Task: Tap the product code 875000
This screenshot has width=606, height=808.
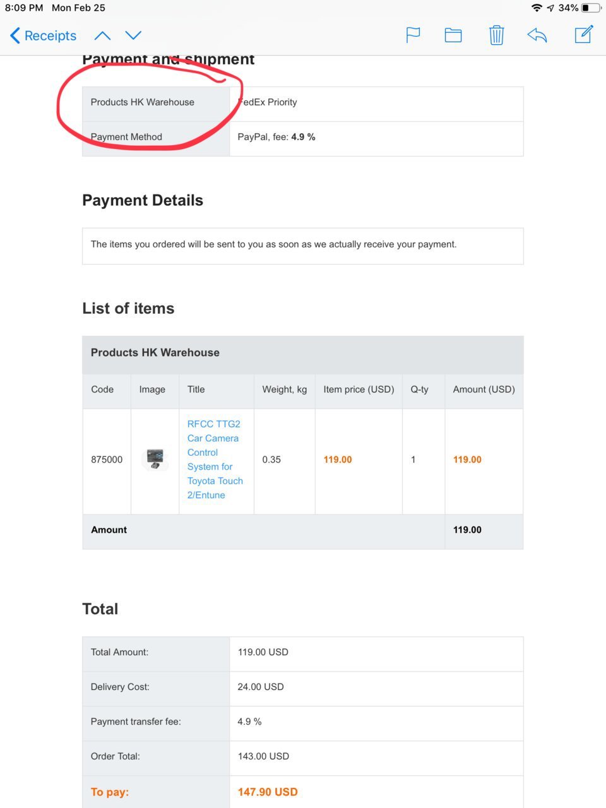Action: point(107,460)
